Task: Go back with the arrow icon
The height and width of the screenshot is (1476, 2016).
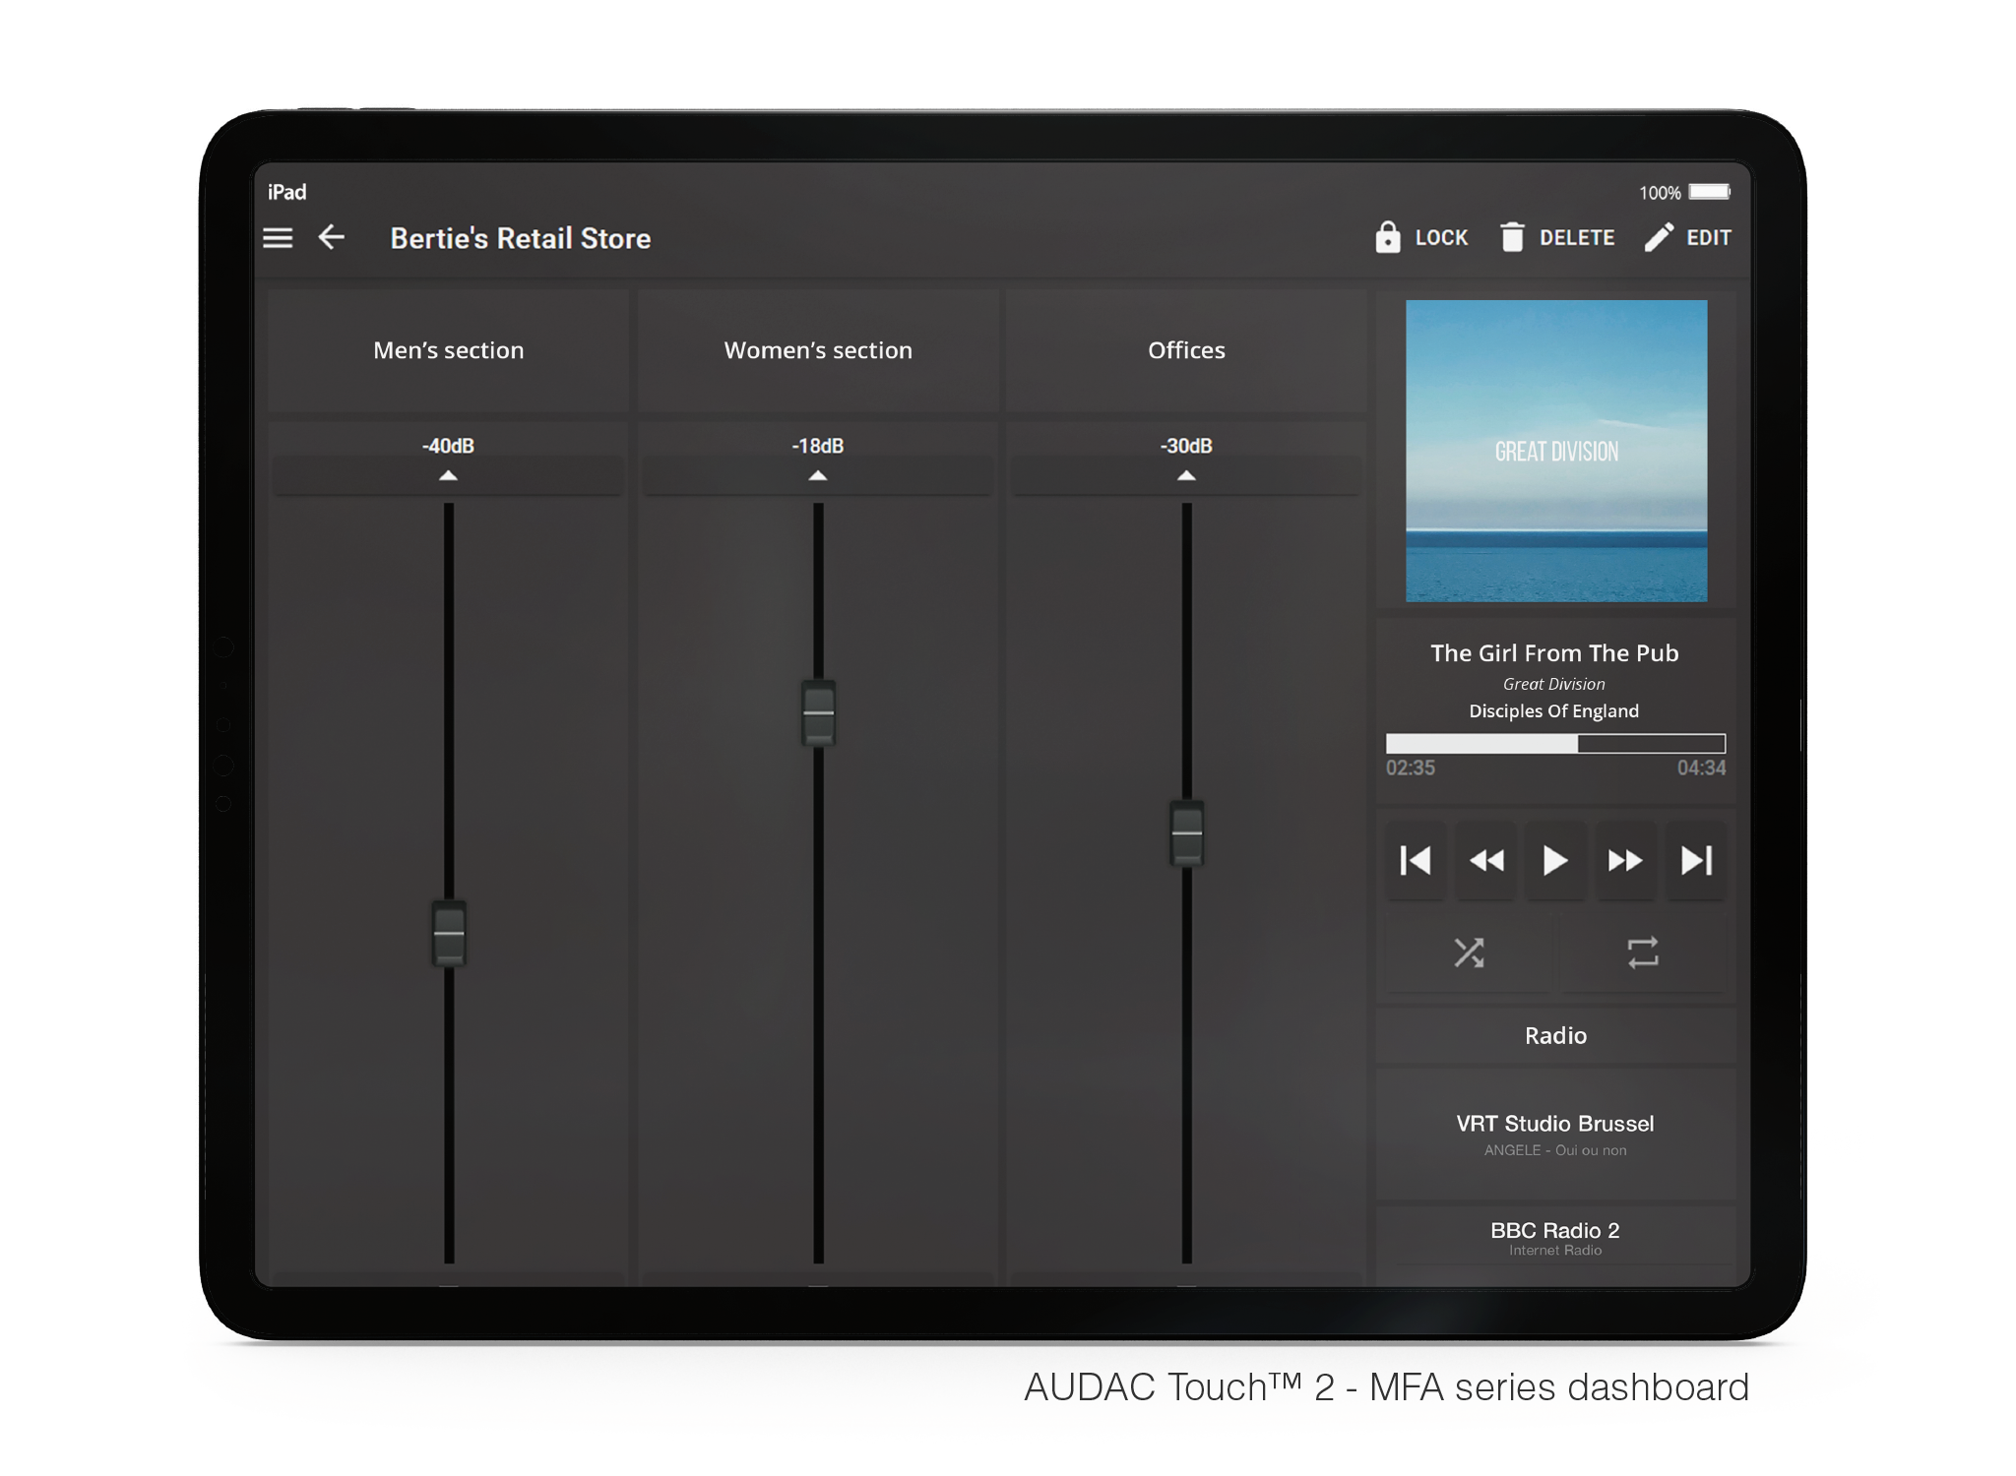Action: [x=332, y=237]
